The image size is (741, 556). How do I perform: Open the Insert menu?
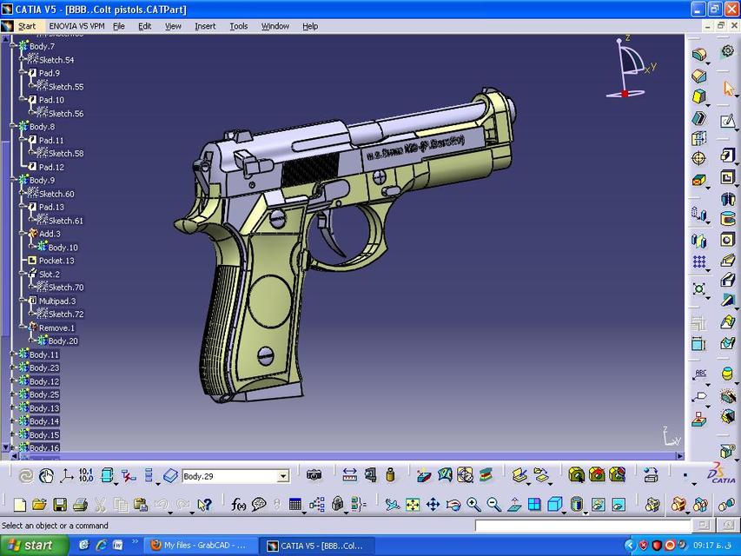[205, 26]
